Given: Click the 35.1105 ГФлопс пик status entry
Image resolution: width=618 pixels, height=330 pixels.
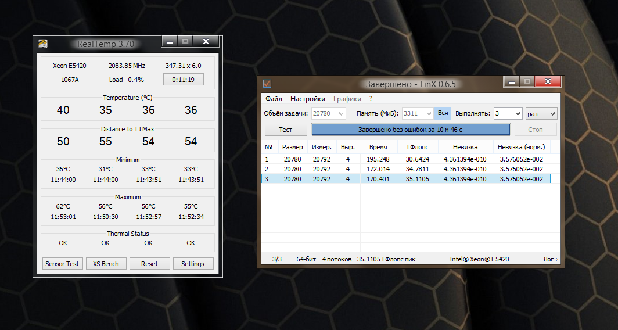Looking at the screenshot, I should pyautogui.click(x=386, y=260).
